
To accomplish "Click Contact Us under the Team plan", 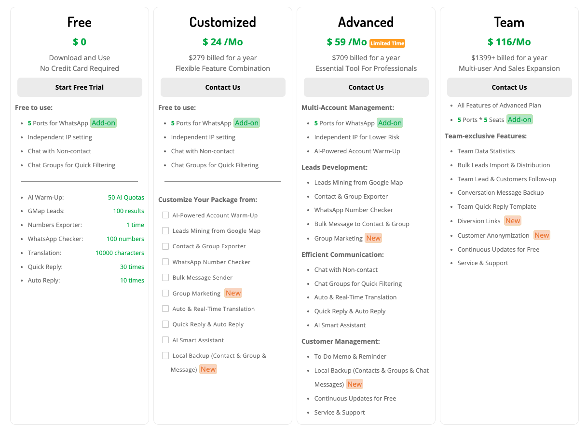I will 509,87.
